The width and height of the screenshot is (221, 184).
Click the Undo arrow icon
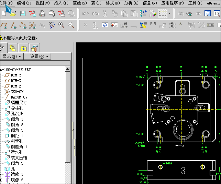86,14
